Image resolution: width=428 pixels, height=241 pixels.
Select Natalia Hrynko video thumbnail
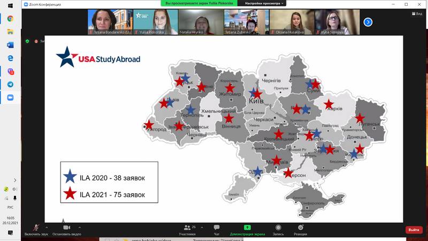tap(201, 22)
